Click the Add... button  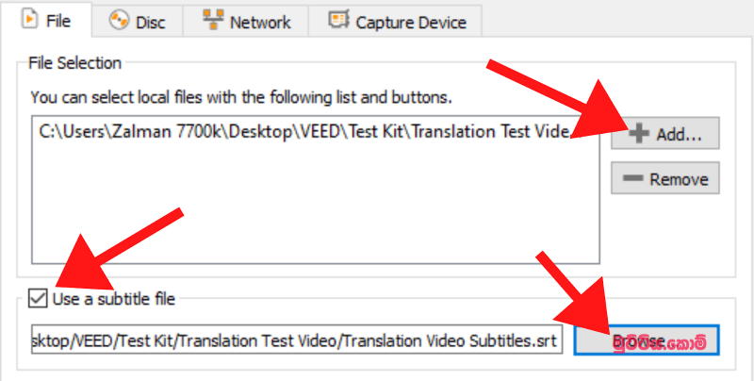[x=665, y=133]
